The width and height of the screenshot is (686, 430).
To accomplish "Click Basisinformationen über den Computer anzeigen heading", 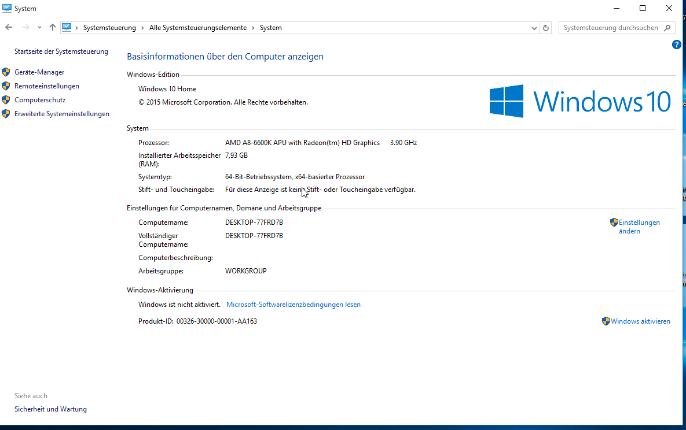I will tap(225, 57).
